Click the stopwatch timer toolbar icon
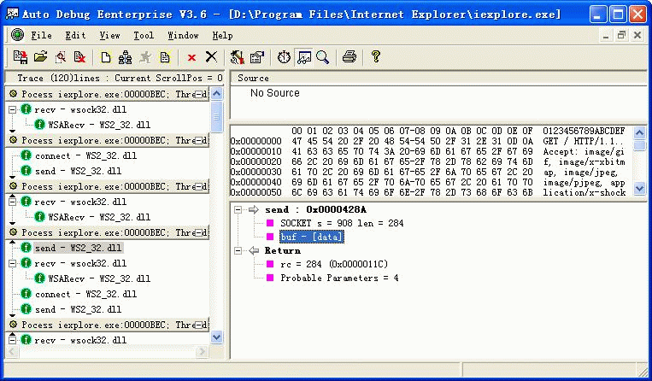This screenshot has width=652, height=381. pos(284,57)
